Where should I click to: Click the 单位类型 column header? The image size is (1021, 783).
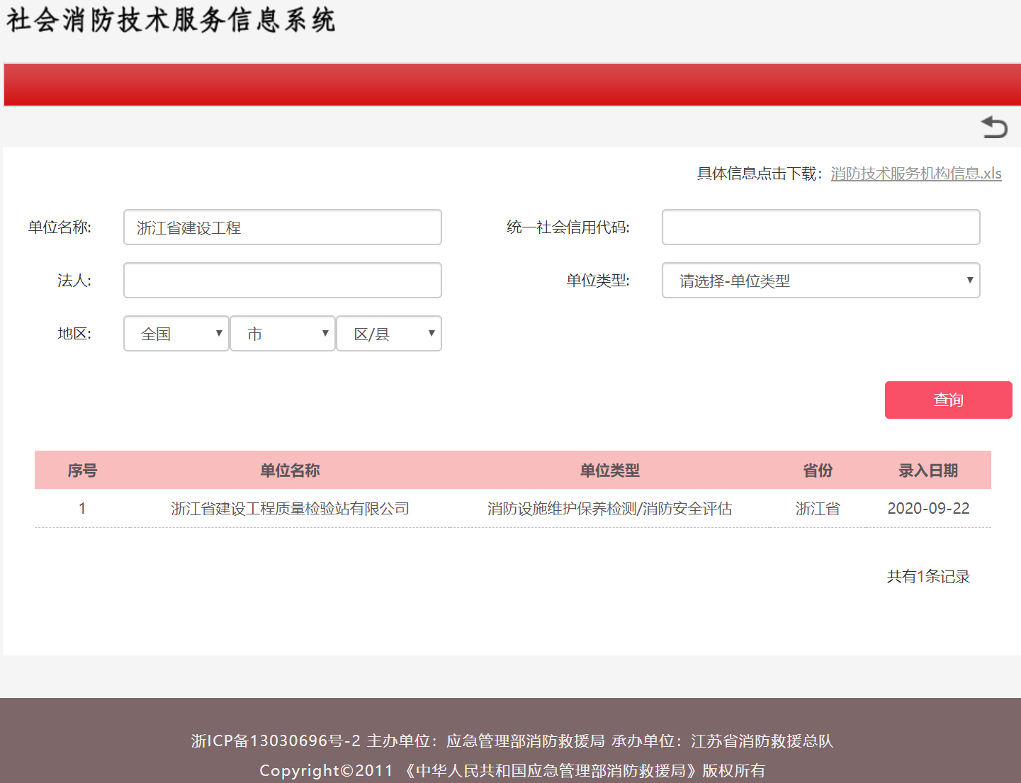610,471
